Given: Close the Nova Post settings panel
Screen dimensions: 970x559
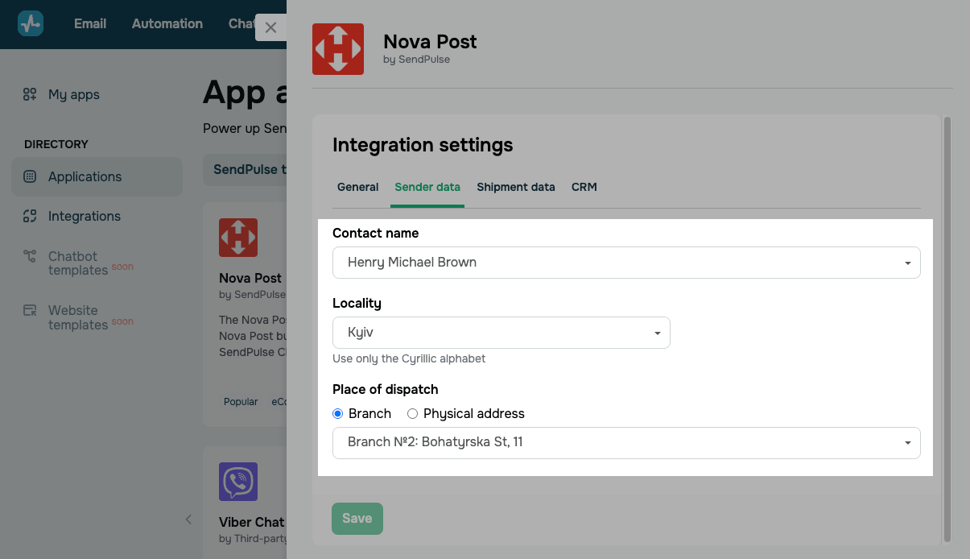Looking at the screenshot, I should click(x=270, y=27).
